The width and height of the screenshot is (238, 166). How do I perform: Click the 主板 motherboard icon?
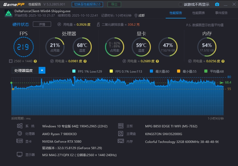(x=121, y=126)
